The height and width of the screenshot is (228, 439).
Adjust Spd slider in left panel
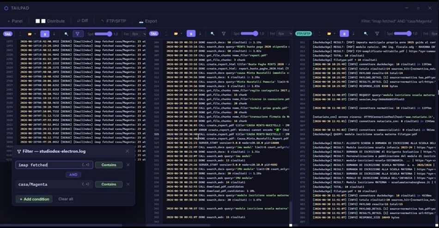(103, 34)
